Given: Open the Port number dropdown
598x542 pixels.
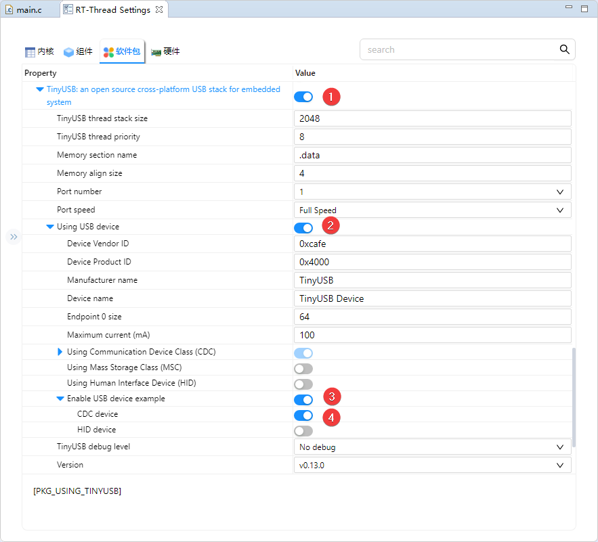Looking at the screenshot, I should pyautogui.click(x=433, y=191).
